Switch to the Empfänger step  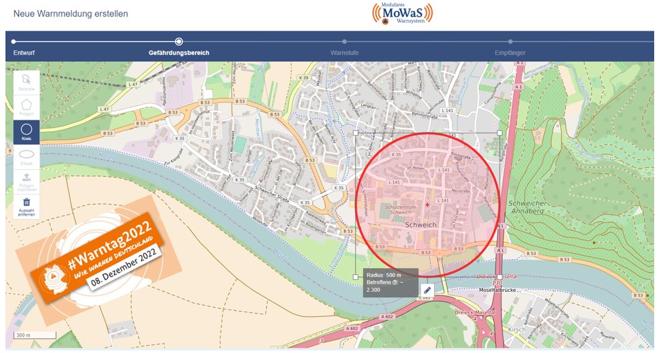(x=510, y=52)
